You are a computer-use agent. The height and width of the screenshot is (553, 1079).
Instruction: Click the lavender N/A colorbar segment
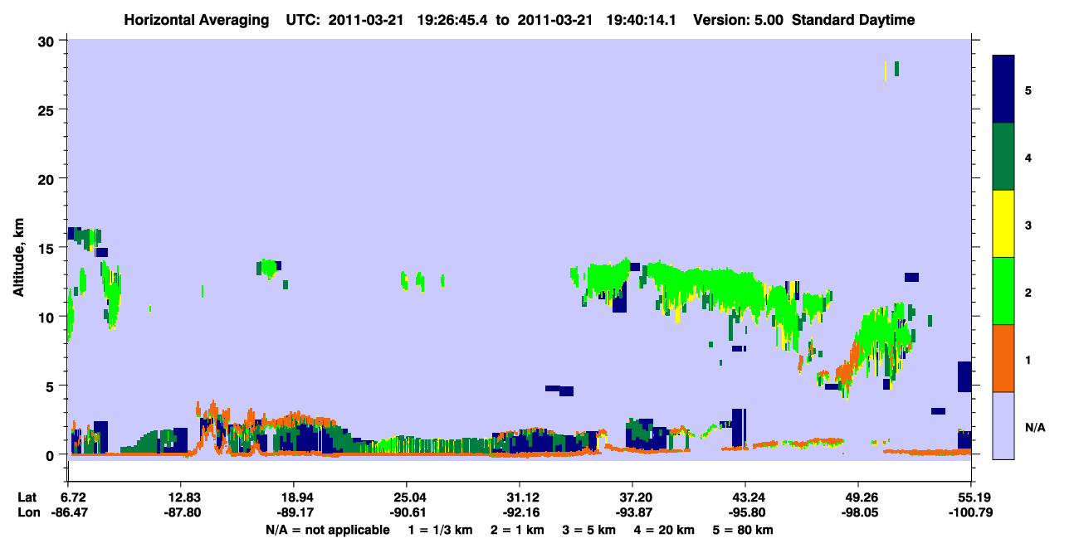(1003, 425)
